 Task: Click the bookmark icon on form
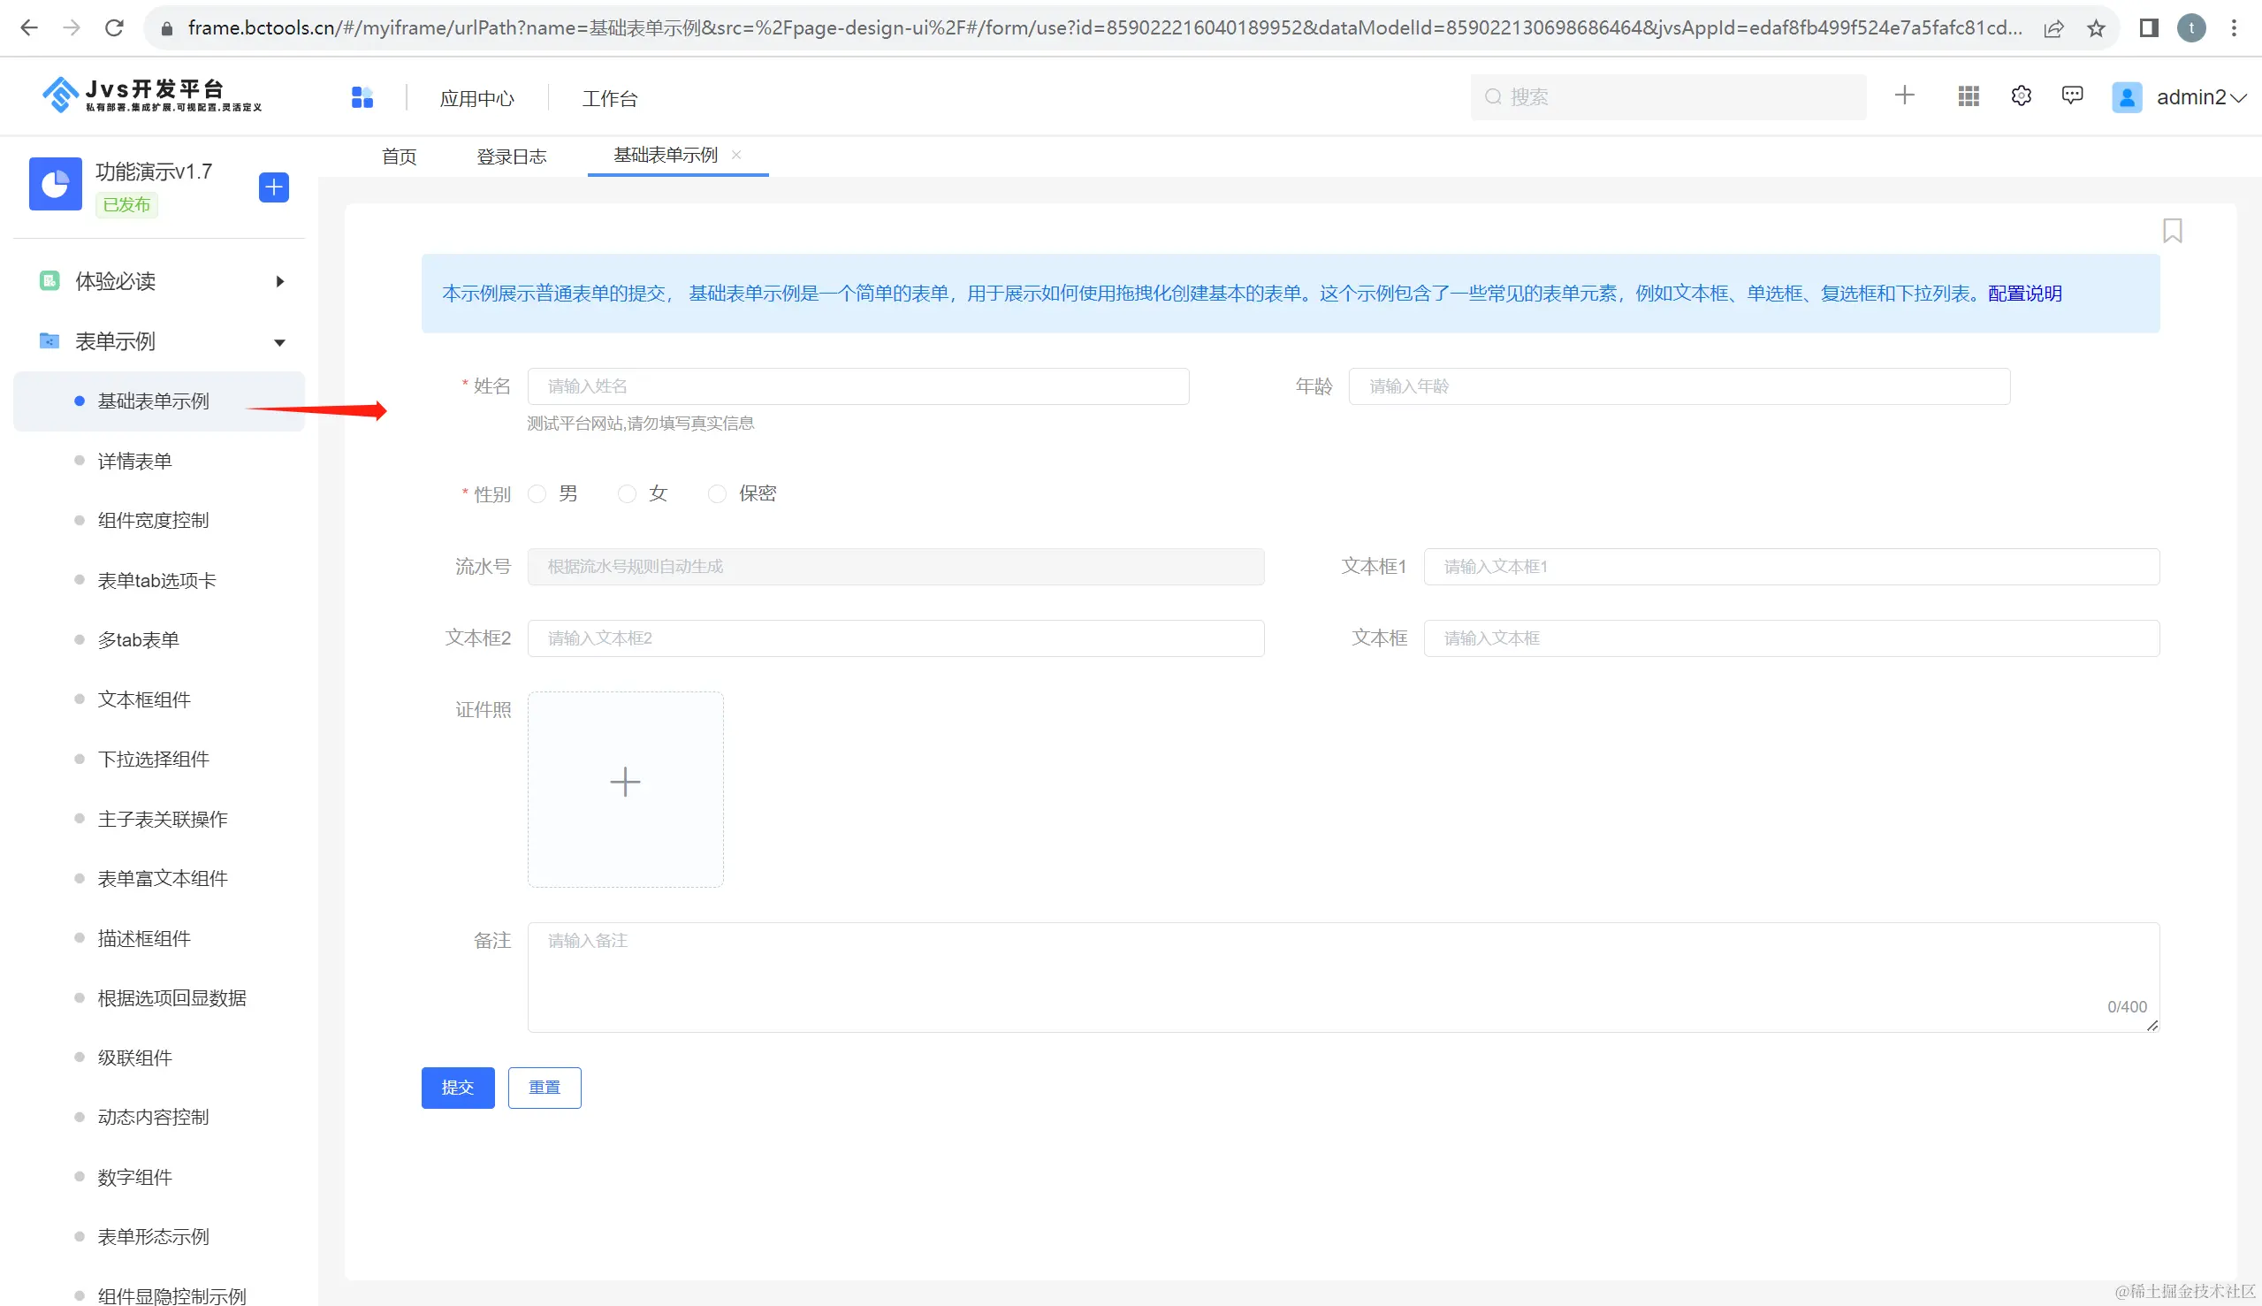click(2172, 231)
